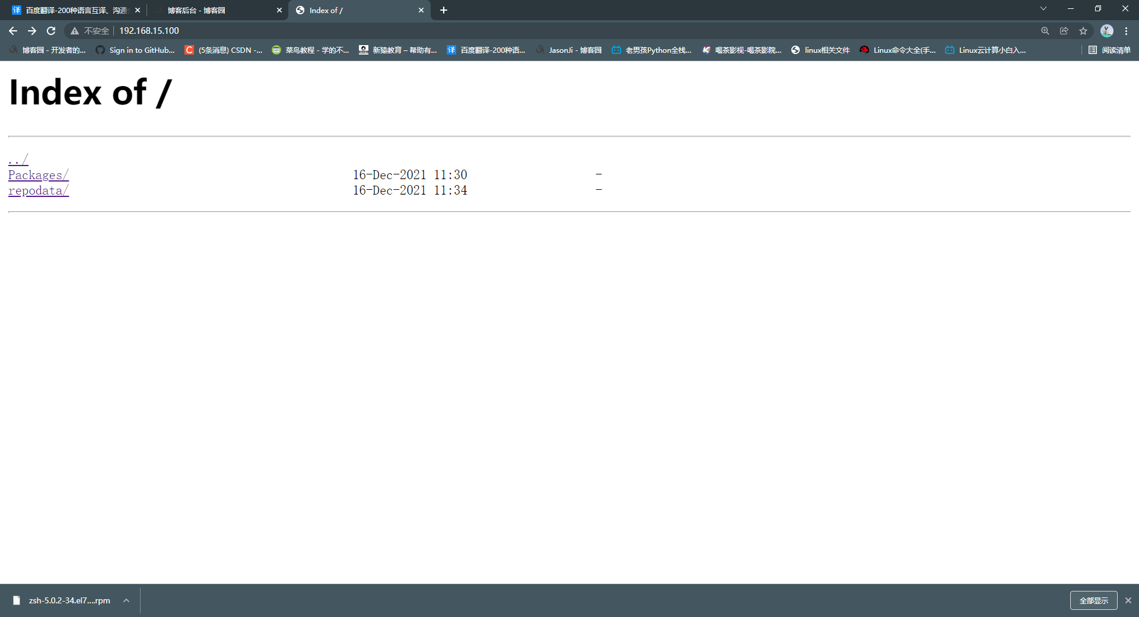Expand the zsh rpm download options arrow
The image size is (1139, 617).
click(x=126, y=600)
